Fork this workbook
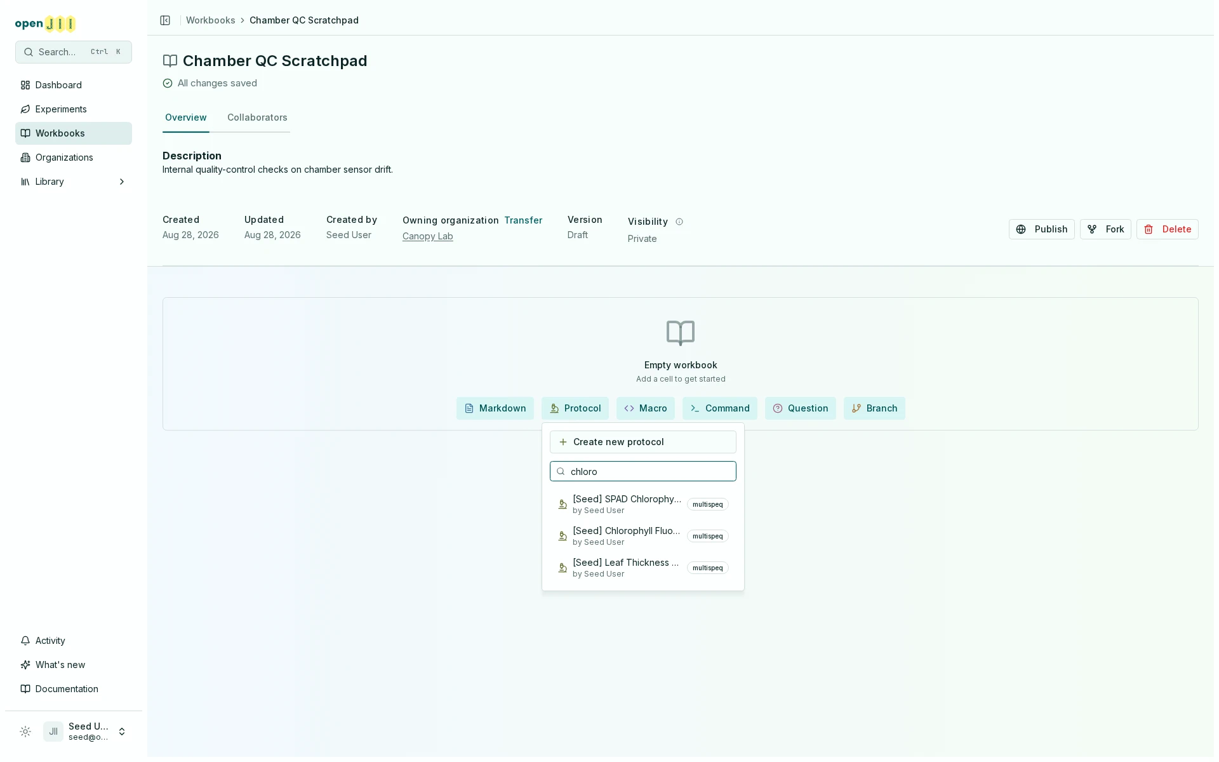1219x762 pixels. [1105, 229]
